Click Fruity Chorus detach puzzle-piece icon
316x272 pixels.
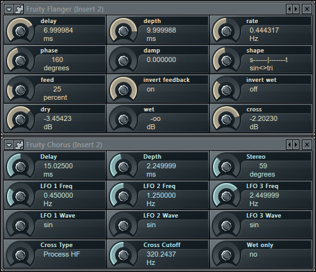click(x=19, y=145)
